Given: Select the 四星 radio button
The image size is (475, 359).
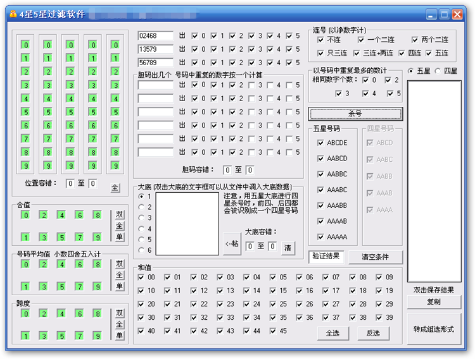Looking at the screenshot, I should click(439, 71).
